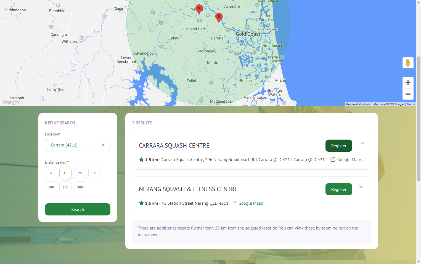Screen dimensions: 421x264
Task: Open map Keyboard shortcuts
Action: pyautogui.click(x=358, y=104)
